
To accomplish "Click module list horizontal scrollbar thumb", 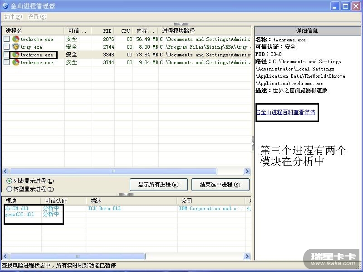I will tap(78, 256).
